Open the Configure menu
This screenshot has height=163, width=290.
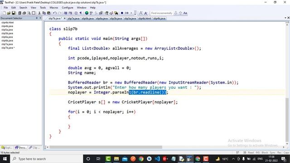68,8
